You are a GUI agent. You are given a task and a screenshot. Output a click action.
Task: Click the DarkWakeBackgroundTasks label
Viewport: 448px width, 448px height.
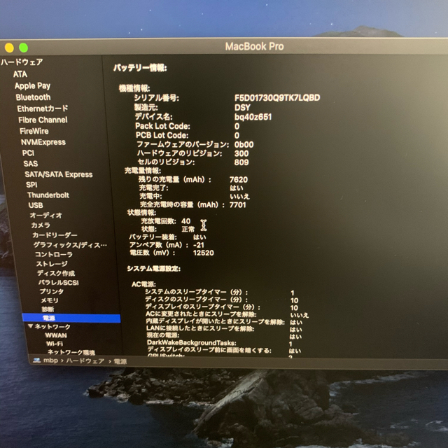point(192,342)
